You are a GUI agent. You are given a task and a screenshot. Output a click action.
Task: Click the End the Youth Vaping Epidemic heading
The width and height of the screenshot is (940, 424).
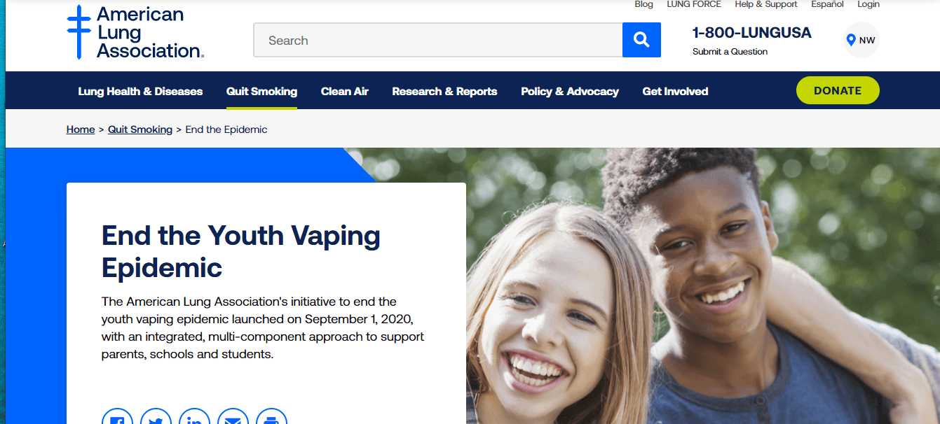tap(241, 251)
